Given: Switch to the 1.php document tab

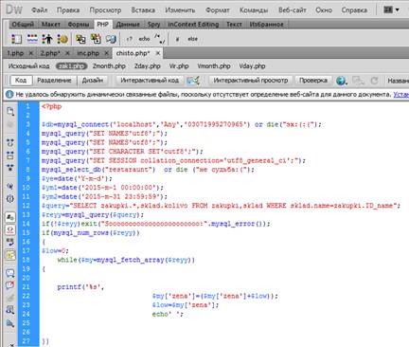Looking at the screenshot, I should [x=15, y=53].
